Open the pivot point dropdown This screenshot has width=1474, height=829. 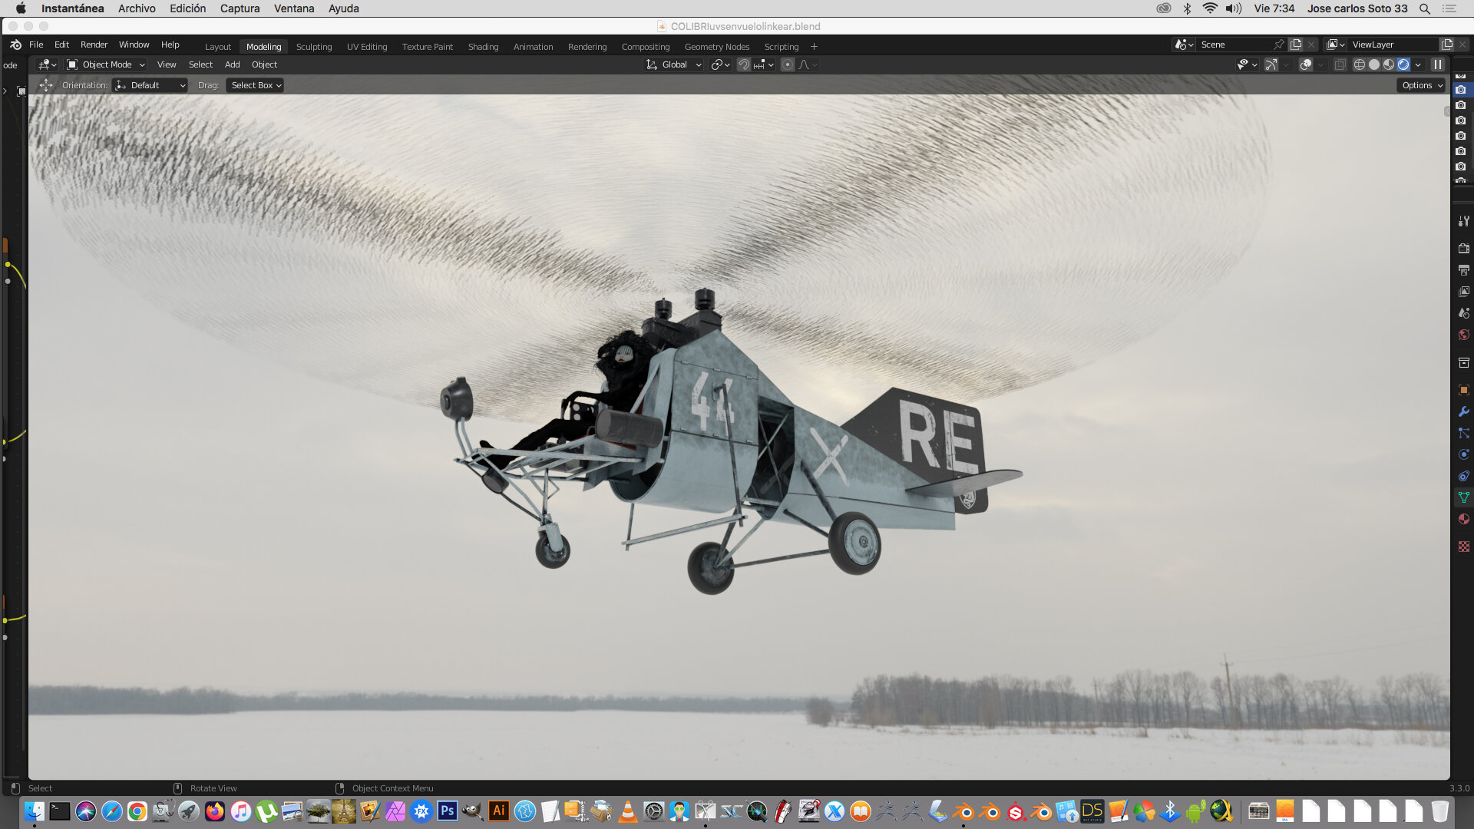point(720,64)
